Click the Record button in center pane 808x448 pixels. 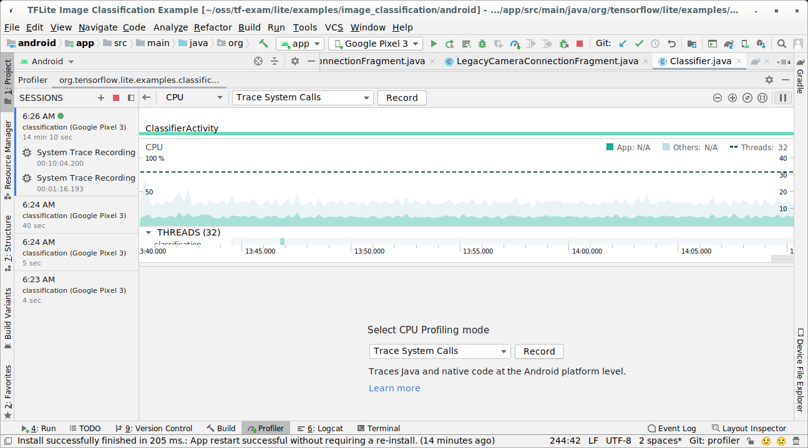[539, 351]
